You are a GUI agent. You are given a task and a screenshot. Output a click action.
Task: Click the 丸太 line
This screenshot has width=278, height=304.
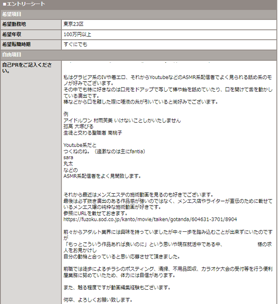point(68,163)
